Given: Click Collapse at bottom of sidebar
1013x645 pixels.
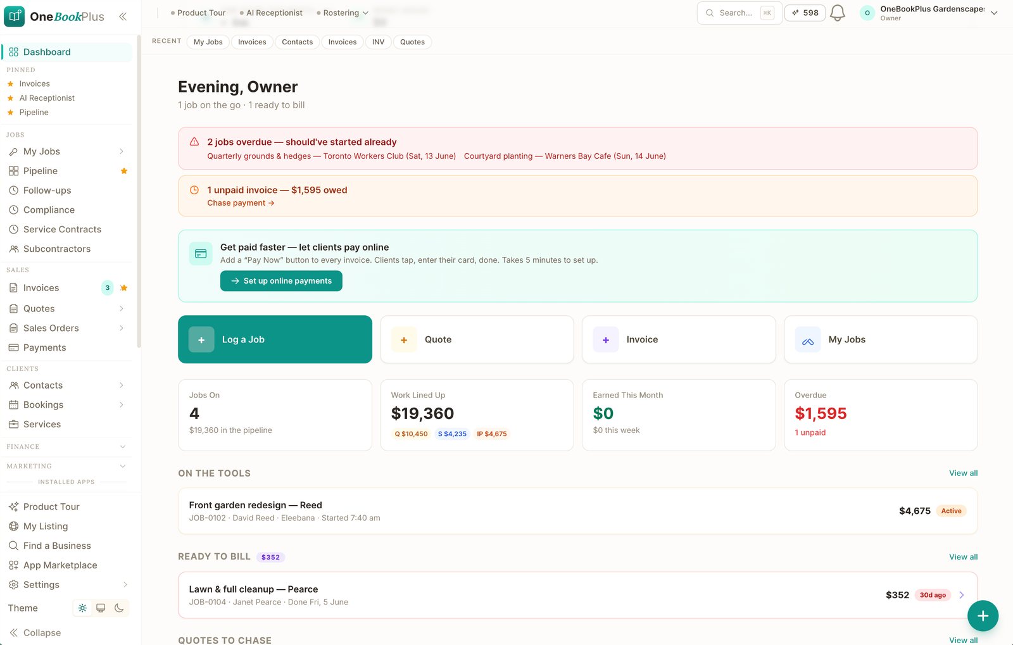Looking at the screenshot, I should pyautogui.click(x=35, y=633).
